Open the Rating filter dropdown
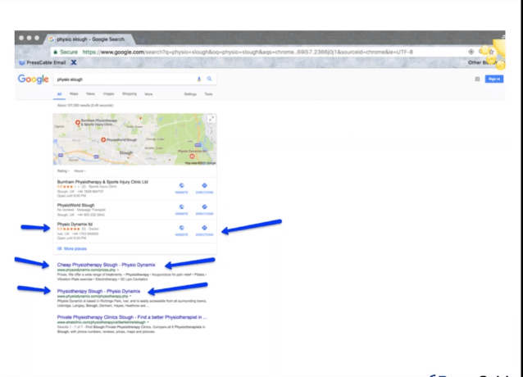 click(x=61, y=170)
